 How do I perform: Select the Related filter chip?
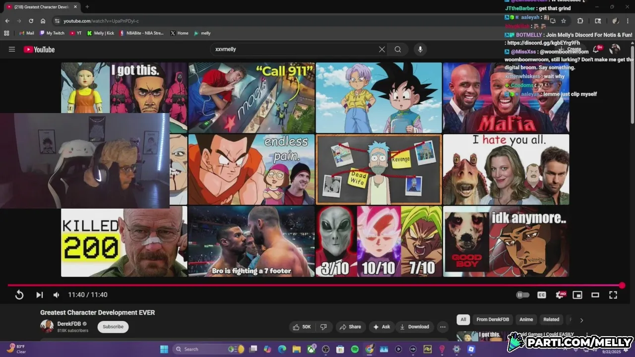coord(551,320)
